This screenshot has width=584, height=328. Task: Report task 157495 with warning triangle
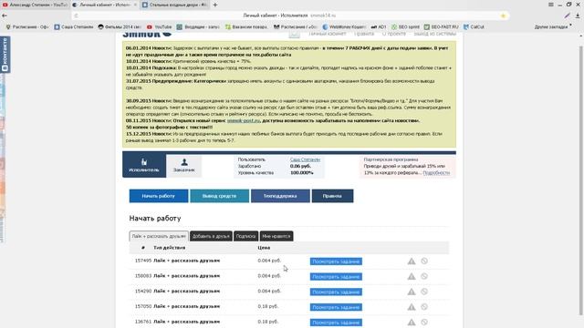pos(412,261)
